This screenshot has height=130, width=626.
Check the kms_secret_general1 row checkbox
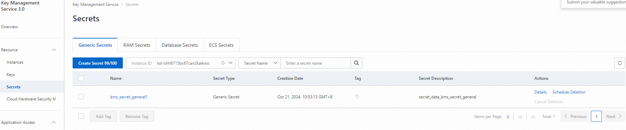81,97
